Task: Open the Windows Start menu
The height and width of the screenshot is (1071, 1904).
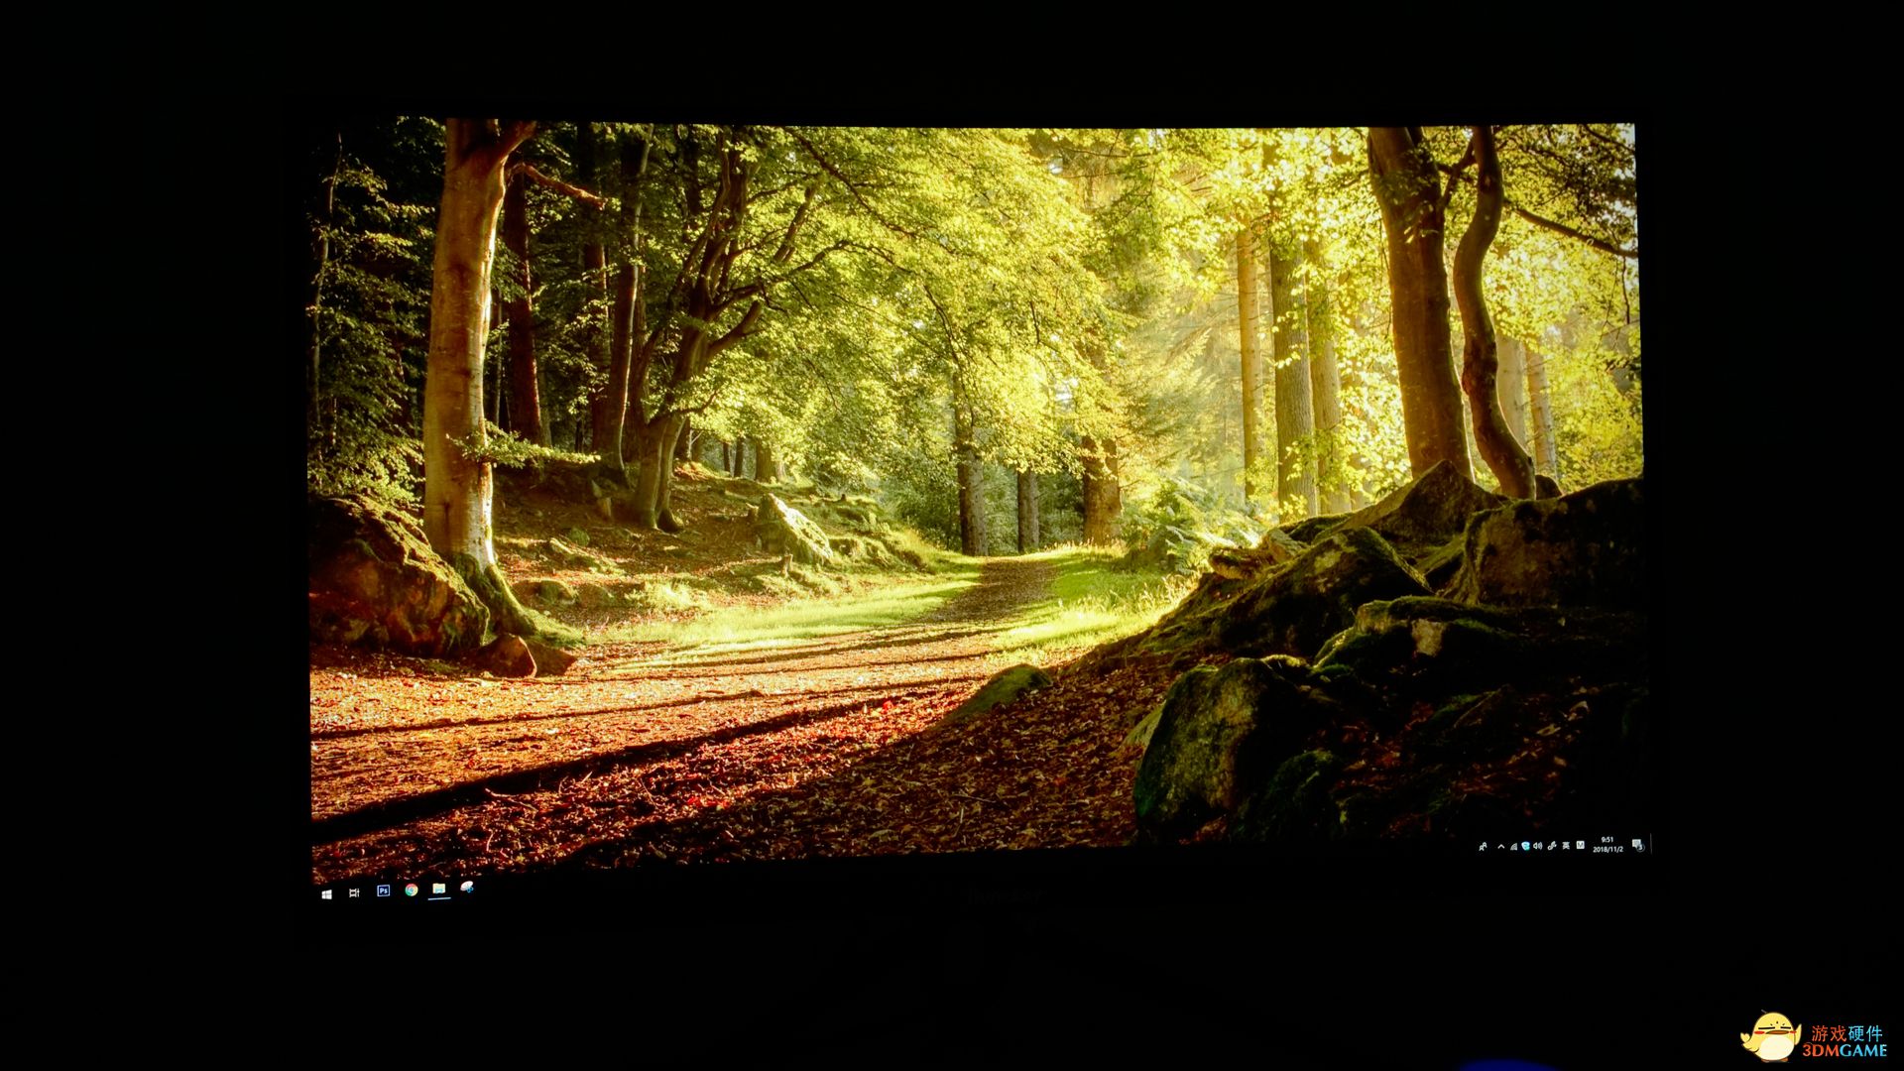Action: click(326, 893)
